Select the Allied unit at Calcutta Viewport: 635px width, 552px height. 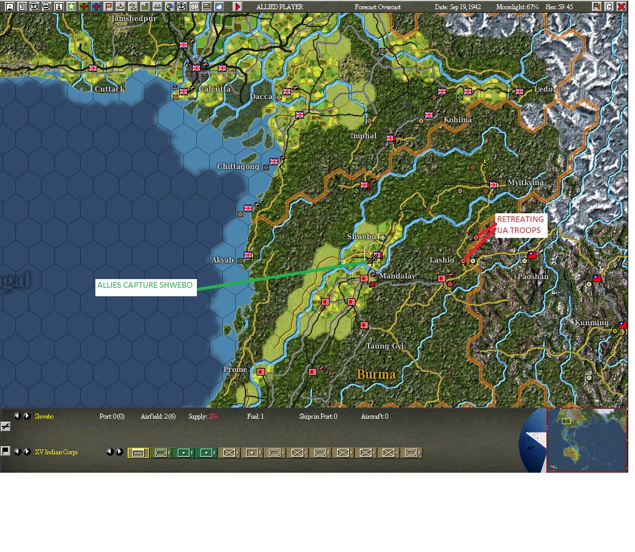[196, 68]
